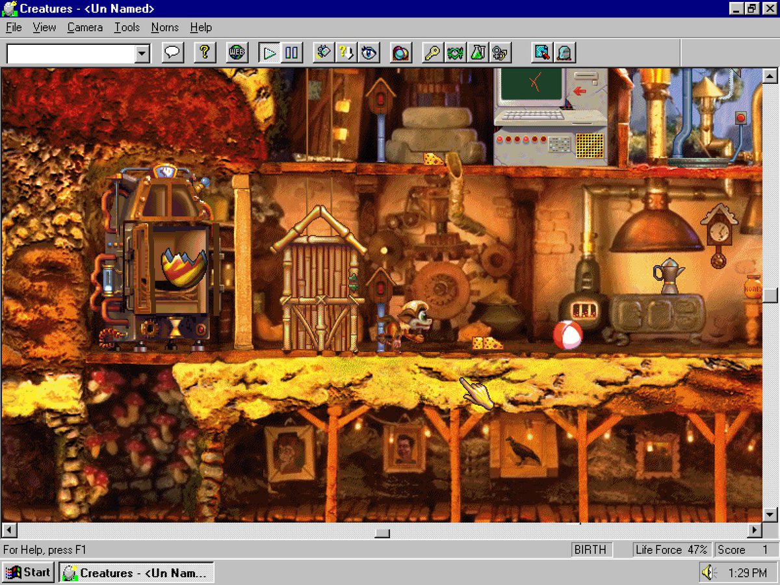Click the raven portrait painting
The image size is (780, 585).
(x=524, y=448)
